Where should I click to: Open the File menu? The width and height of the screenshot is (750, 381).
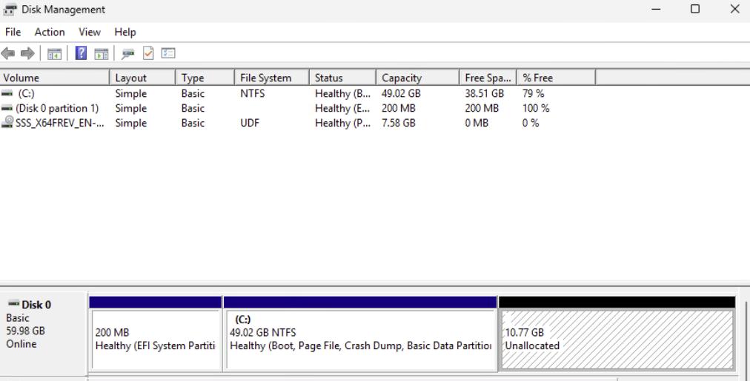point(13,32)
